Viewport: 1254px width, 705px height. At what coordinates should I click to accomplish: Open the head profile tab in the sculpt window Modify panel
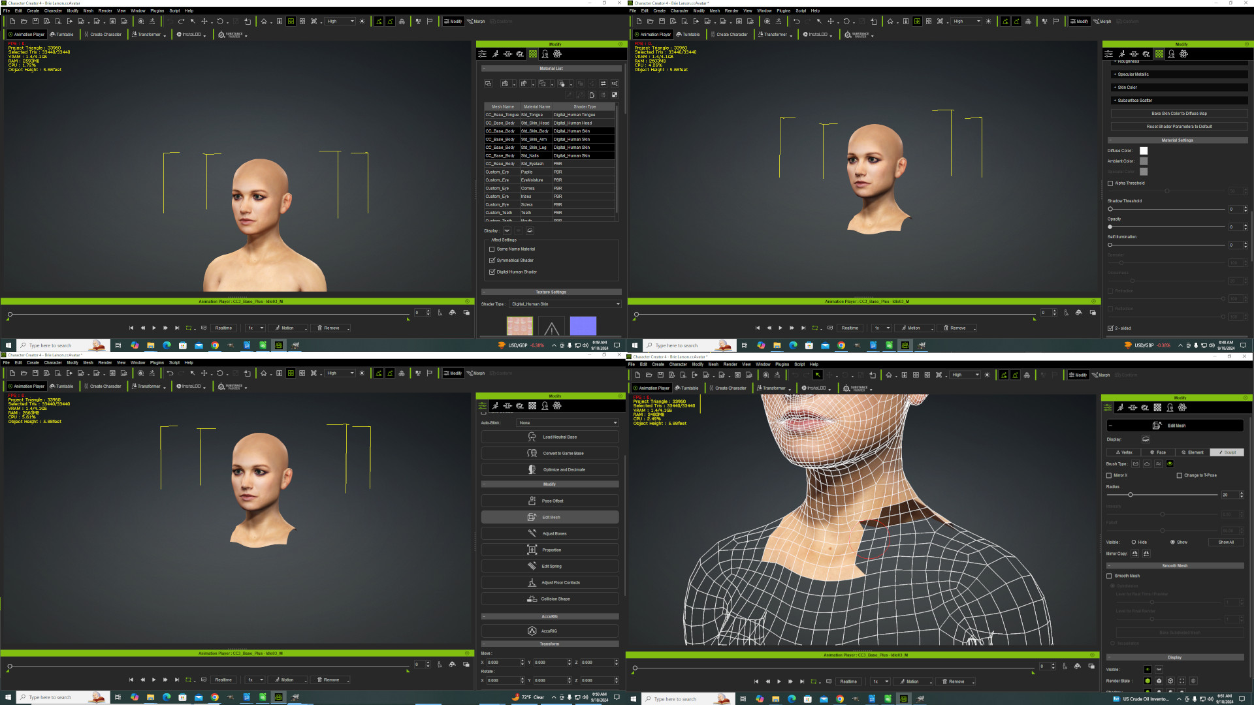pyautogui.click(x=1170, y=407)
